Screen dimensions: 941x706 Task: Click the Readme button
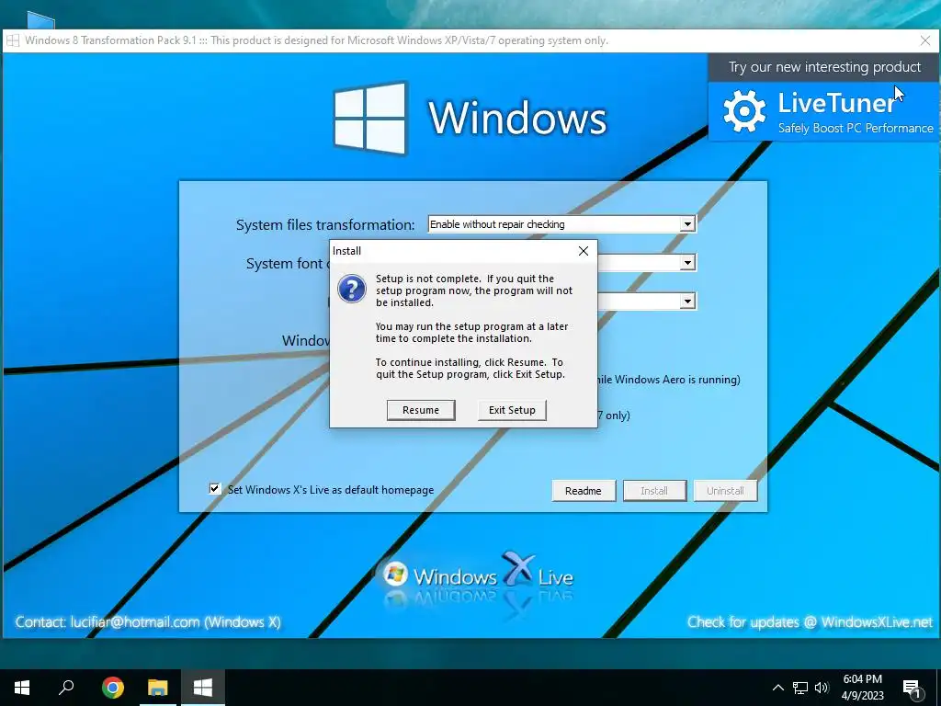tap(584, 491)
